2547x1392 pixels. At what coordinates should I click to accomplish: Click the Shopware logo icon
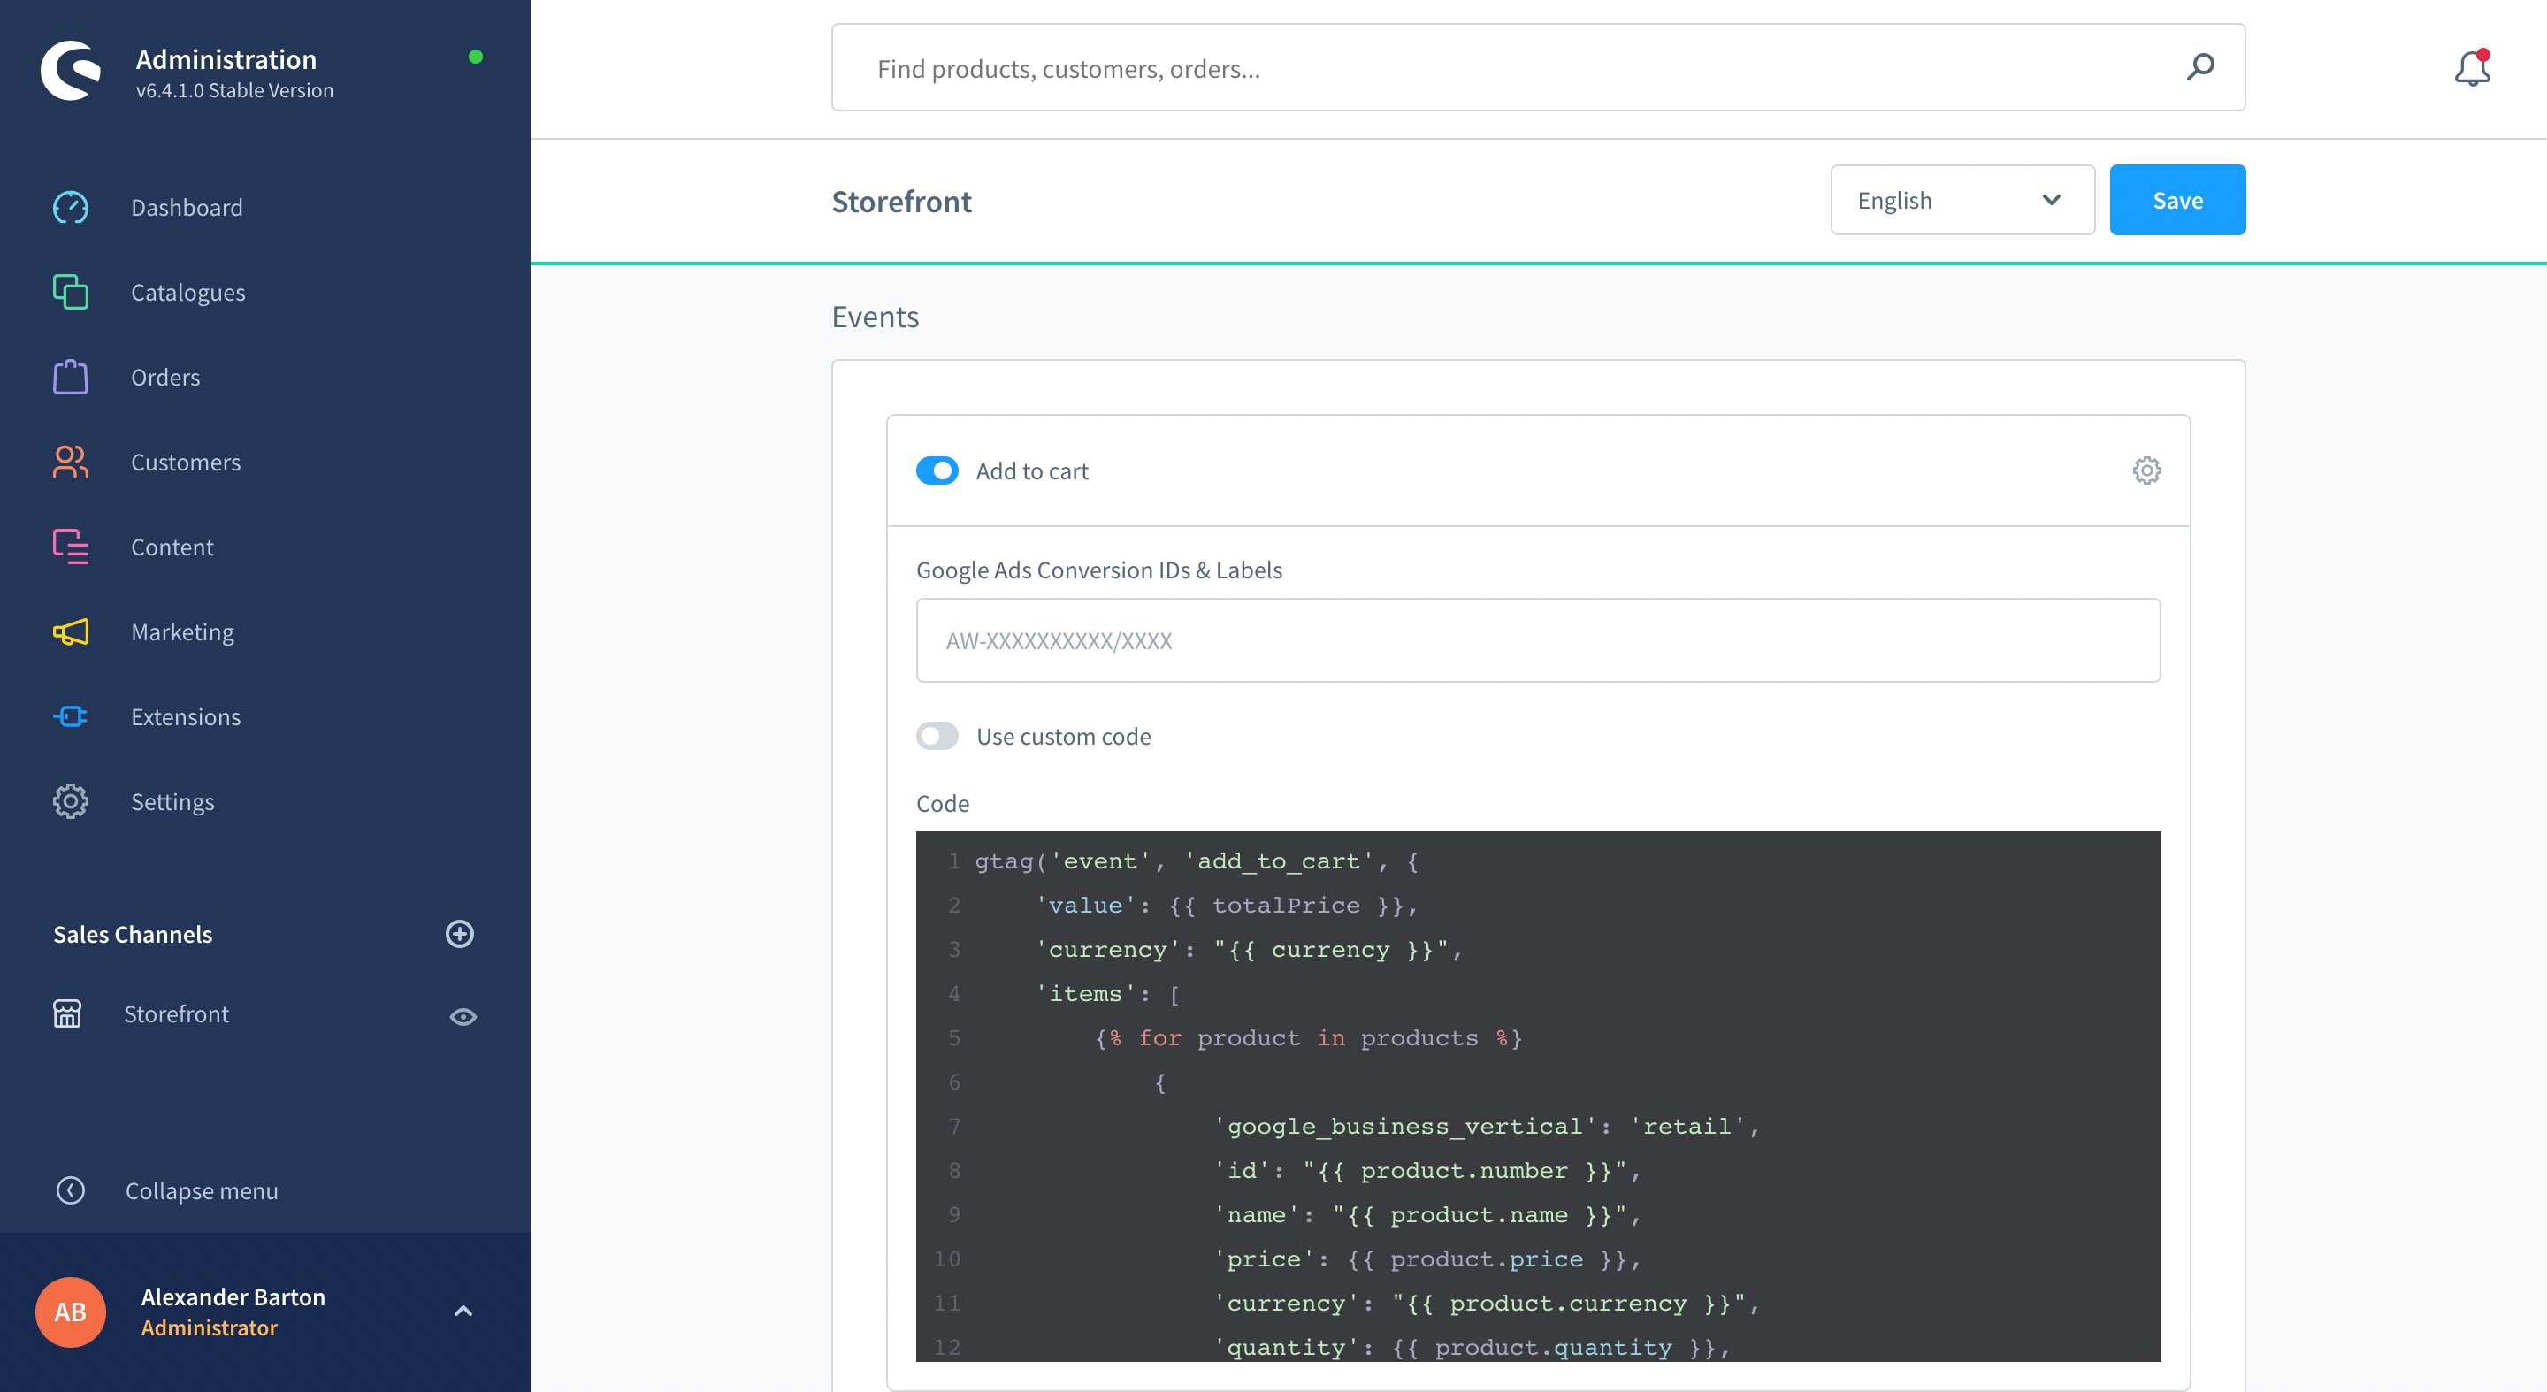[70, 70]
